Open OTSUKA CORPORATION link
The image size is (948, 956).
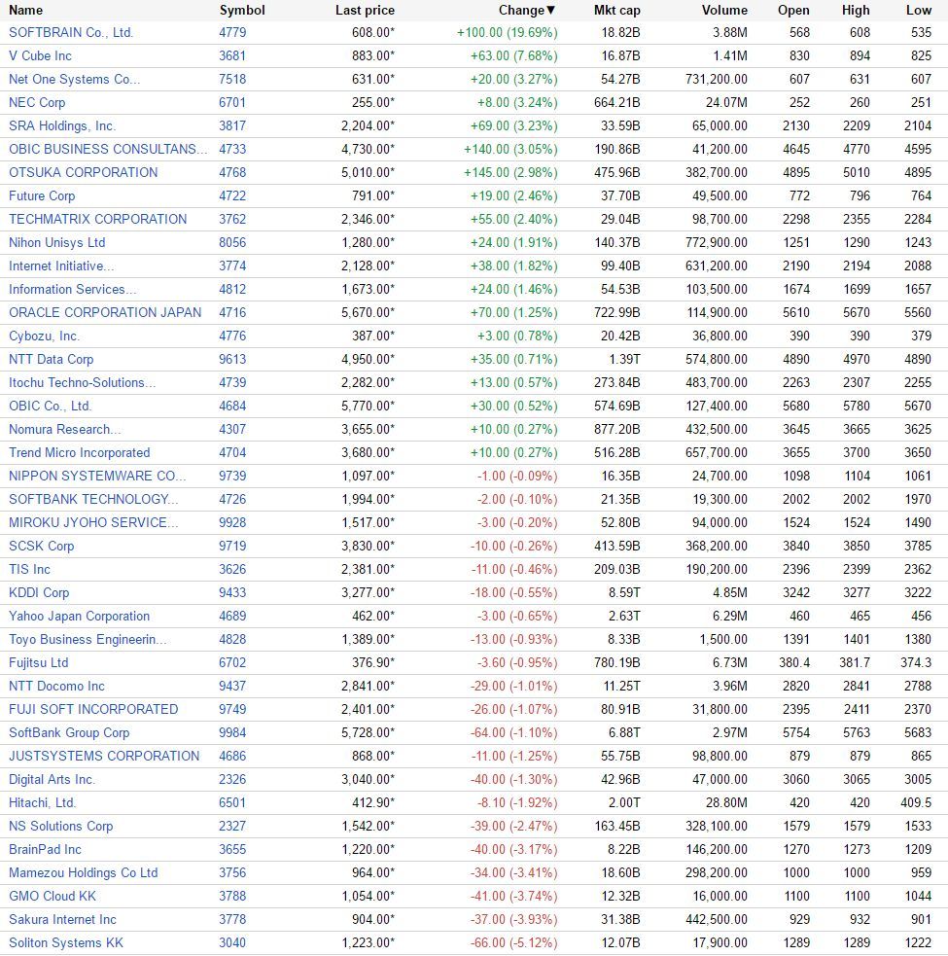pos(83,172)
